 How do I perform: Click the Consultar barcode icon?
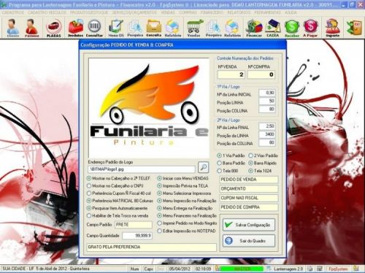(x=94, y=28)
